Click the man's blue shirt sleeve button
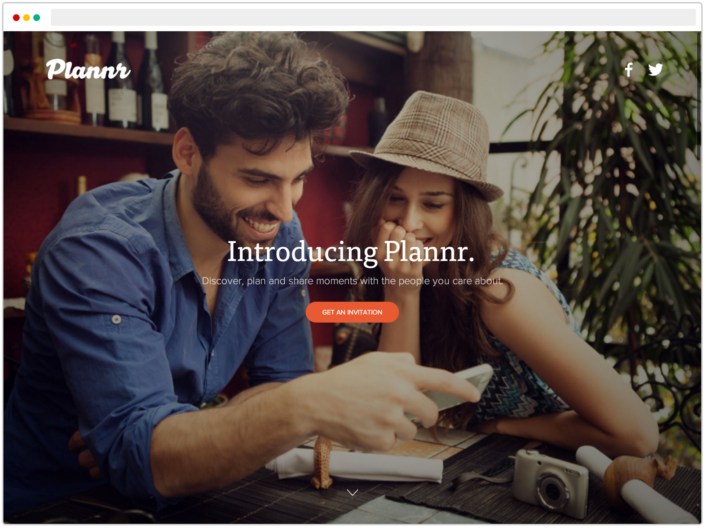Screen dimensions: 706x530 coord(116,319)
